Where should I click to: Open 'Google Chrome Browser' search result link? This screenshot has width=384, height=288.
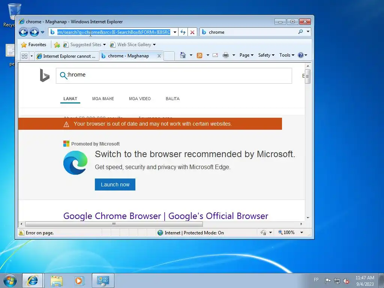[166, 216]
